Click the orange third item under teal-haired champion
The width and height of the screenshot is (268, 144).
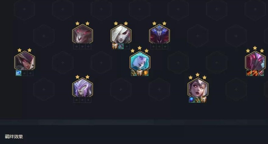146,73
